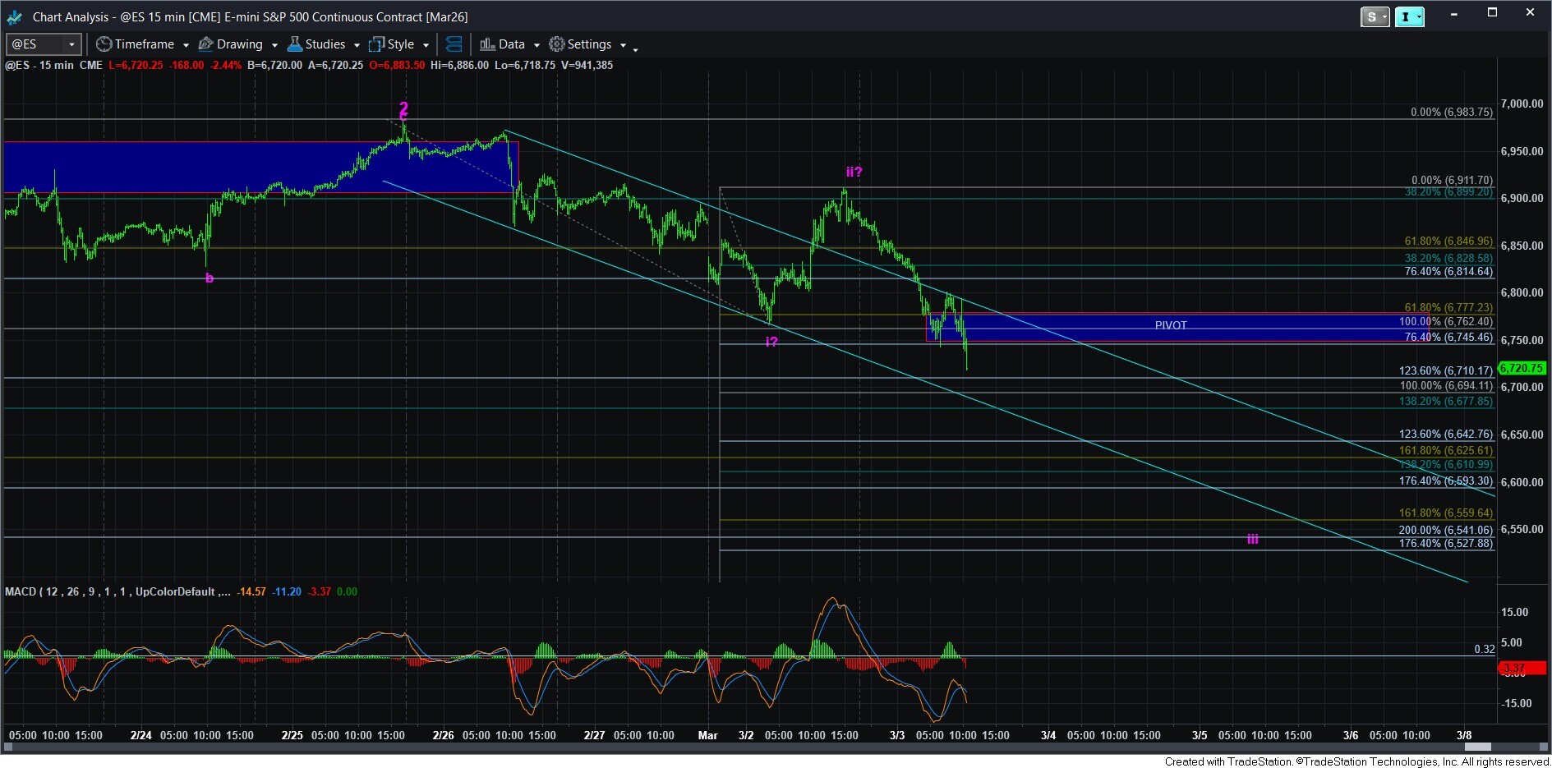
Task: Click the PIVOT label on blue zone
Action: tap(1171, 325)
